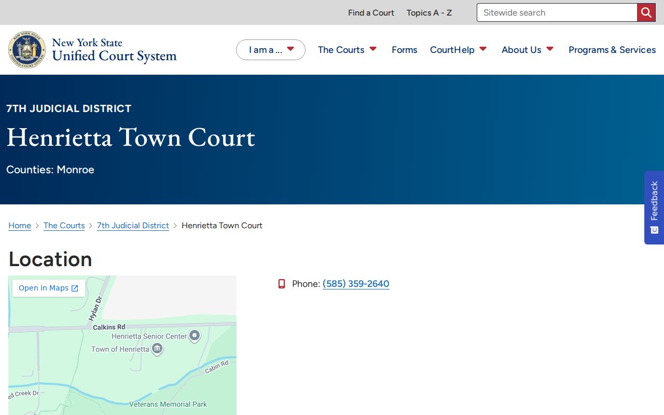Expand the 'I am a ...' dropdown
The height and width of the screenshot is (415, 664).
click(x=271, y=50)
